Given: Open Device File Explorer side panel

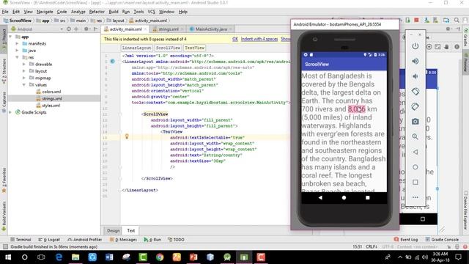Looking at the screenshot, I should pos(466,211).
